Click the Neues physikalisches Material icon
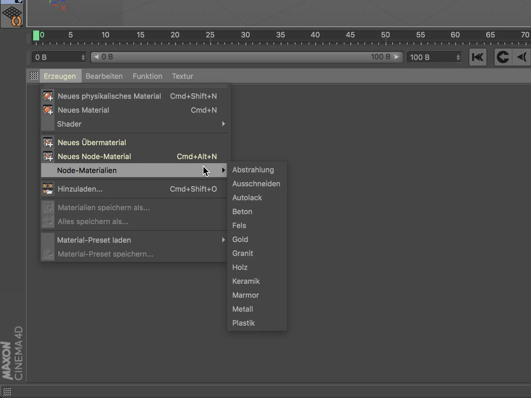Image resolution: width=531 pixels, height=398 pixels. [48, 96]
